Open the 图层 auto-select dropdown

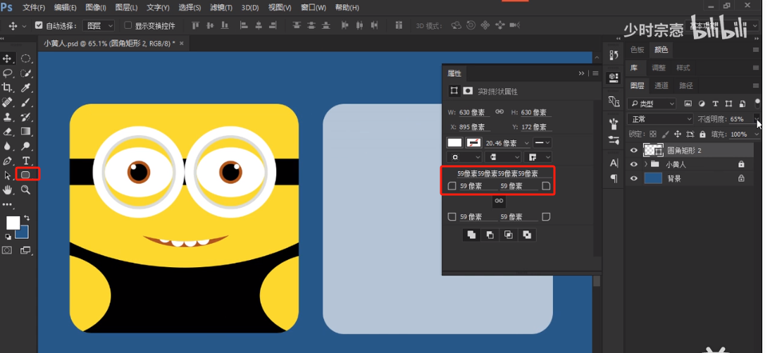point(98,25)
